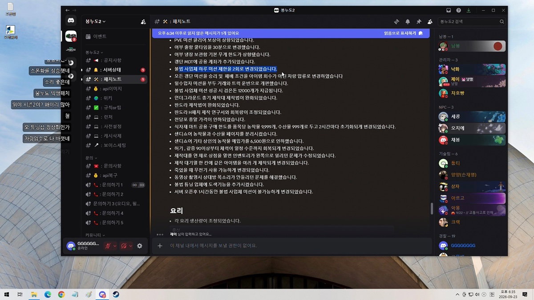Open member 아르고 profile

coord(472,198)
